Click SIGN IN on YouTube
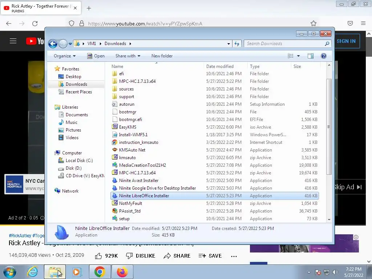 coord(346,41)
